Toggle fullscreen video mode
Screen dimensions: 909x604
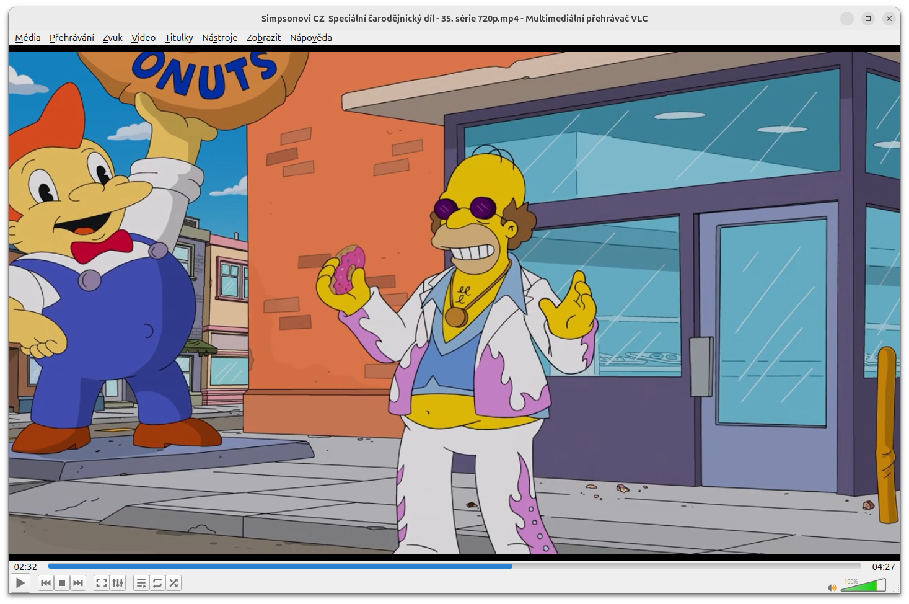[x=102, y=583]
